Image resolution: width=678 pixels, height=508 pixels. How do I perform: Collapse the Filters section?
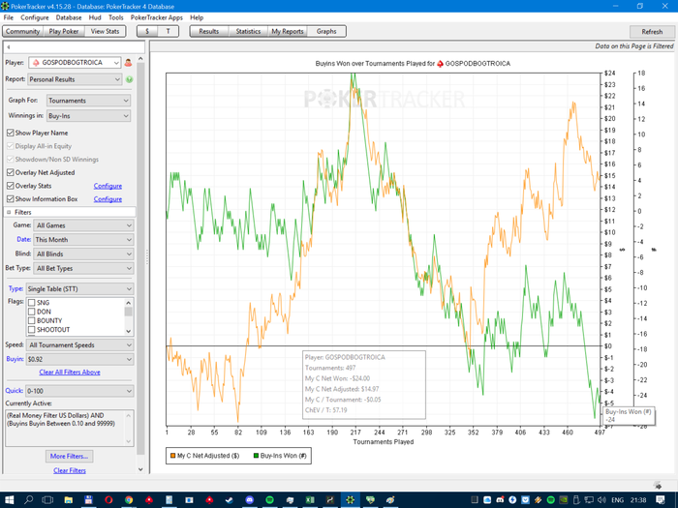[9, 212]
